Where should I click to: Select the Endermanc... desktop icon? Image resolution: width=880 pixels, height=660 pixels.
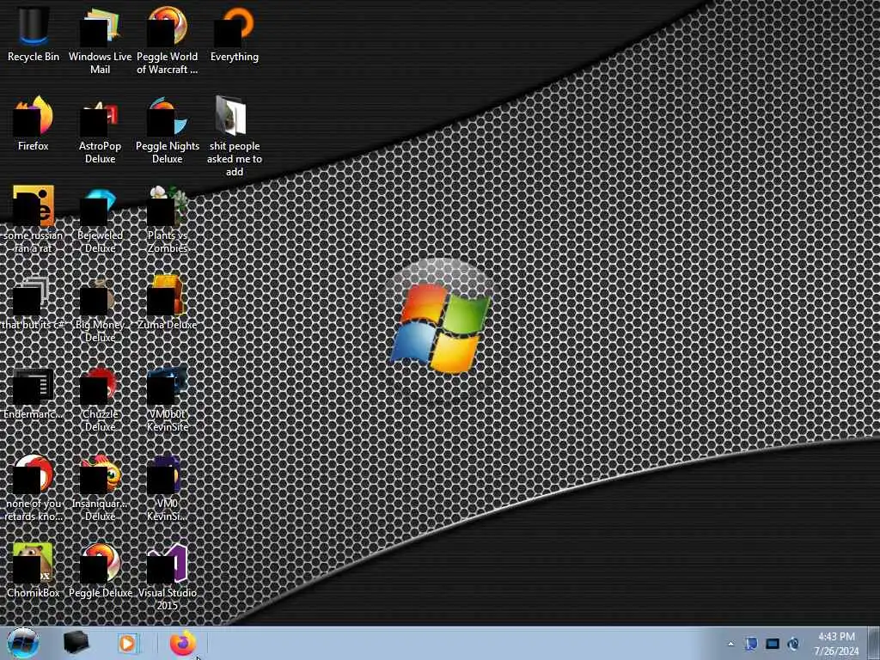pyautogui.click(x=34, y=393)
